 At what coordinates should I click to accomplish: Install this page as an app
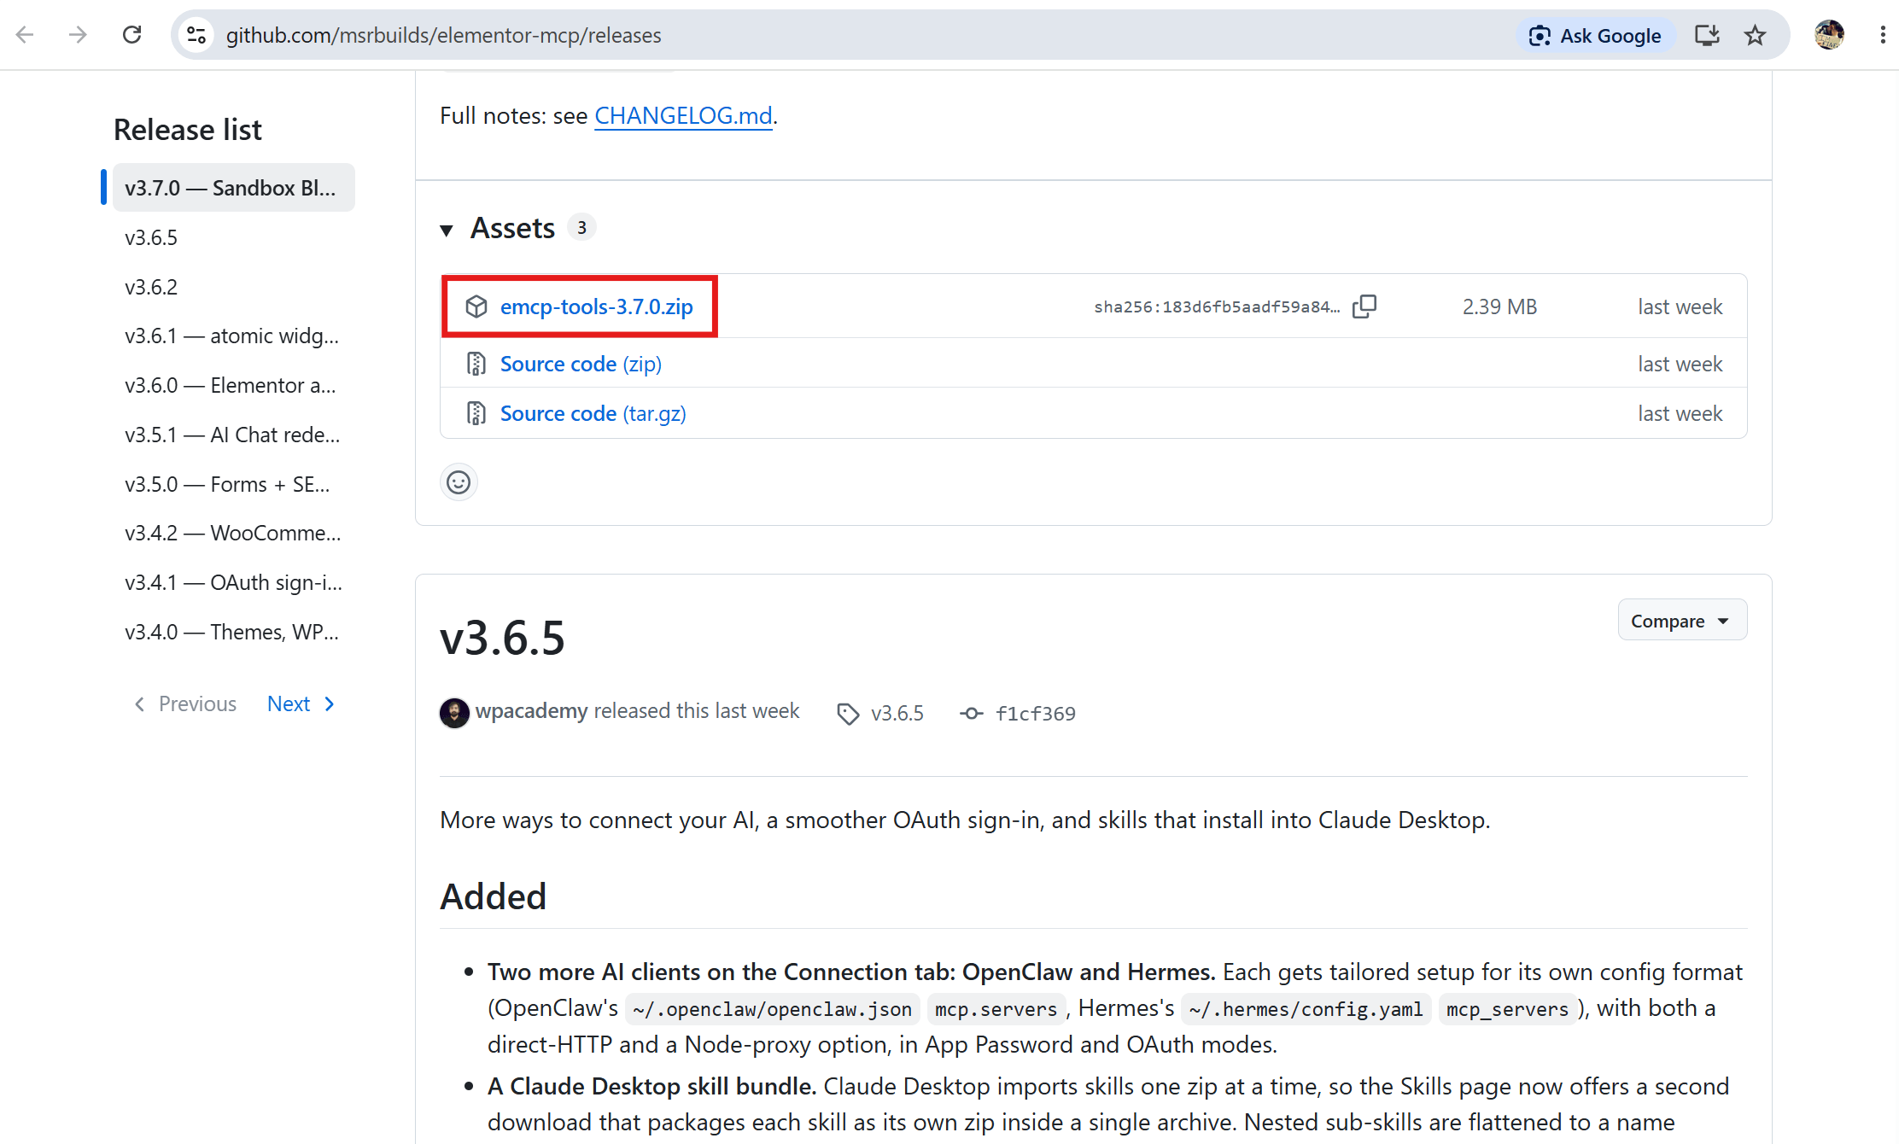click(x=1706, y=35)
